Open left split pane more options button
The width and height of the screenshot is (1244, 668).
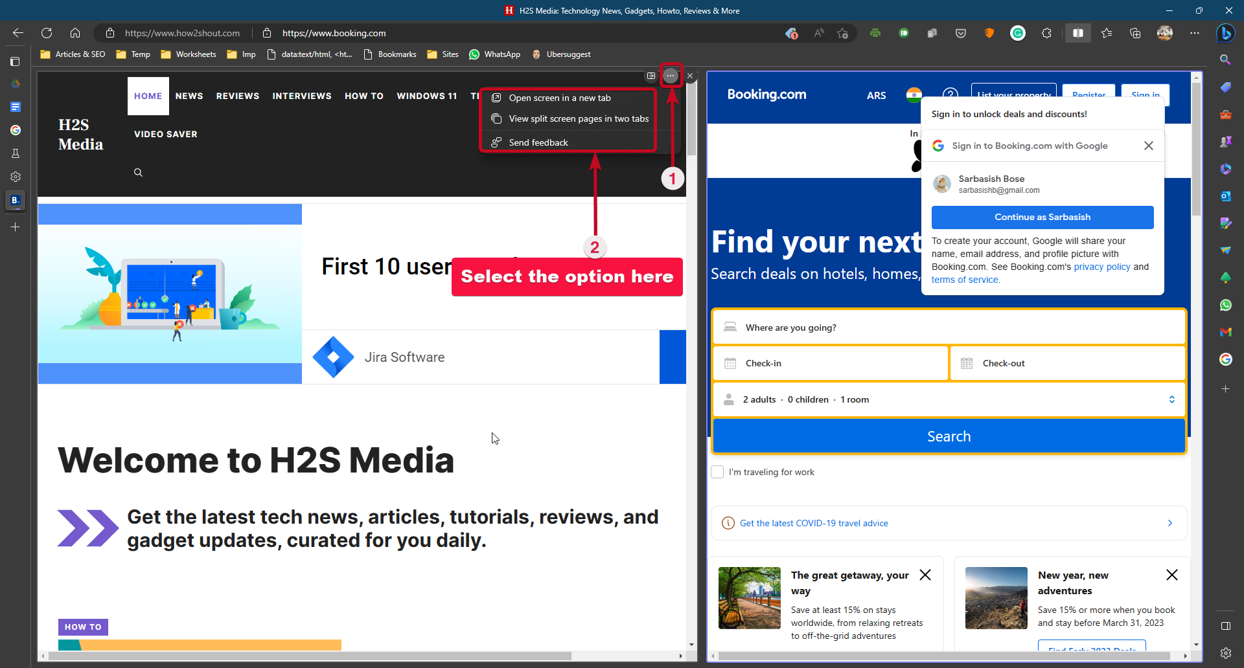[x=671, y=76]
